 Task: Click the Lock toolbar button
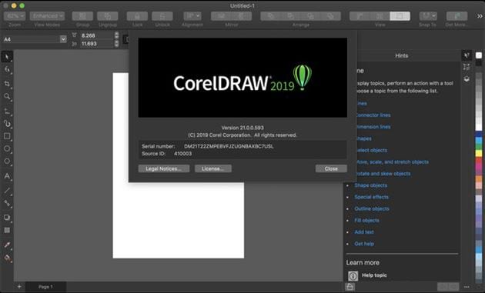click(x=137, y=16)
